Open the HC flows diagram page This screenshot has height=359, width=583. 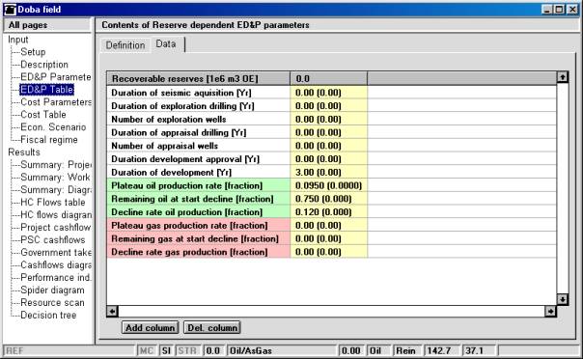[x=56, y=215]
